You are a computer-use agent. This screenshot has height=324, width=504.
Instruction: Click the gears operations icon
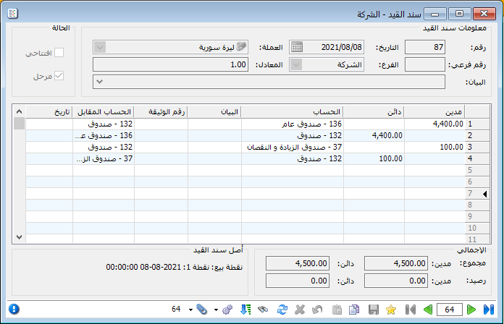coord(227,310)
